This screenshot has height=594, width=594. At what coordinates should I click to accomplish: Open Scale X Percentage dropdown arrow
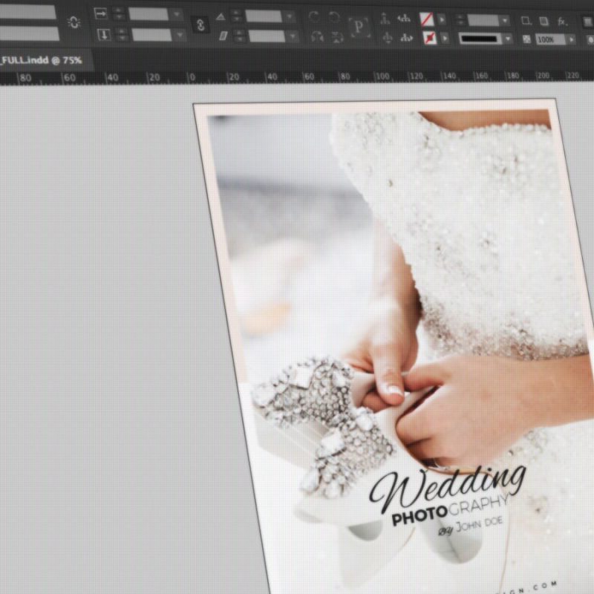tap(177, 14)
